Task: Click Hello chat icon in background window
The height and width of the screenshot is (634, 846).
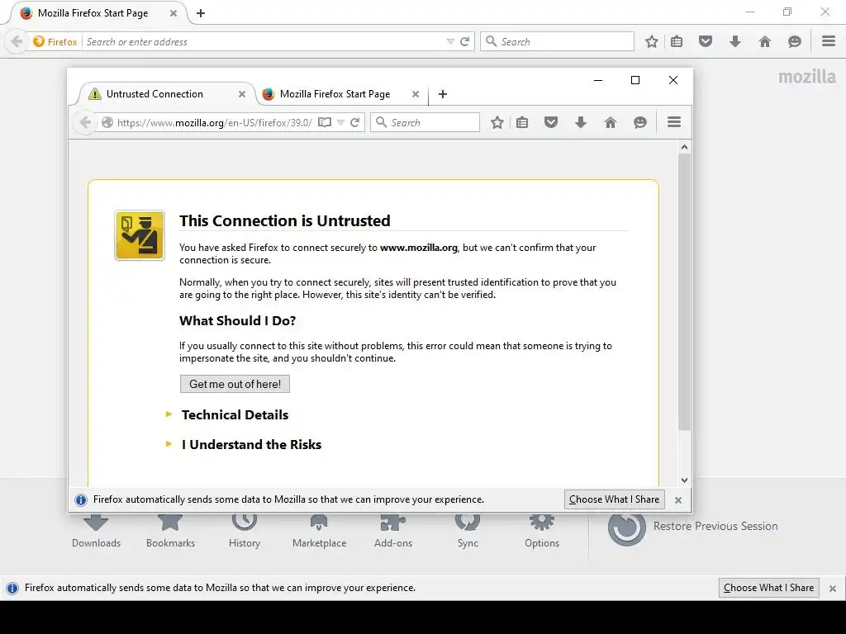Action: click(794, 41)
